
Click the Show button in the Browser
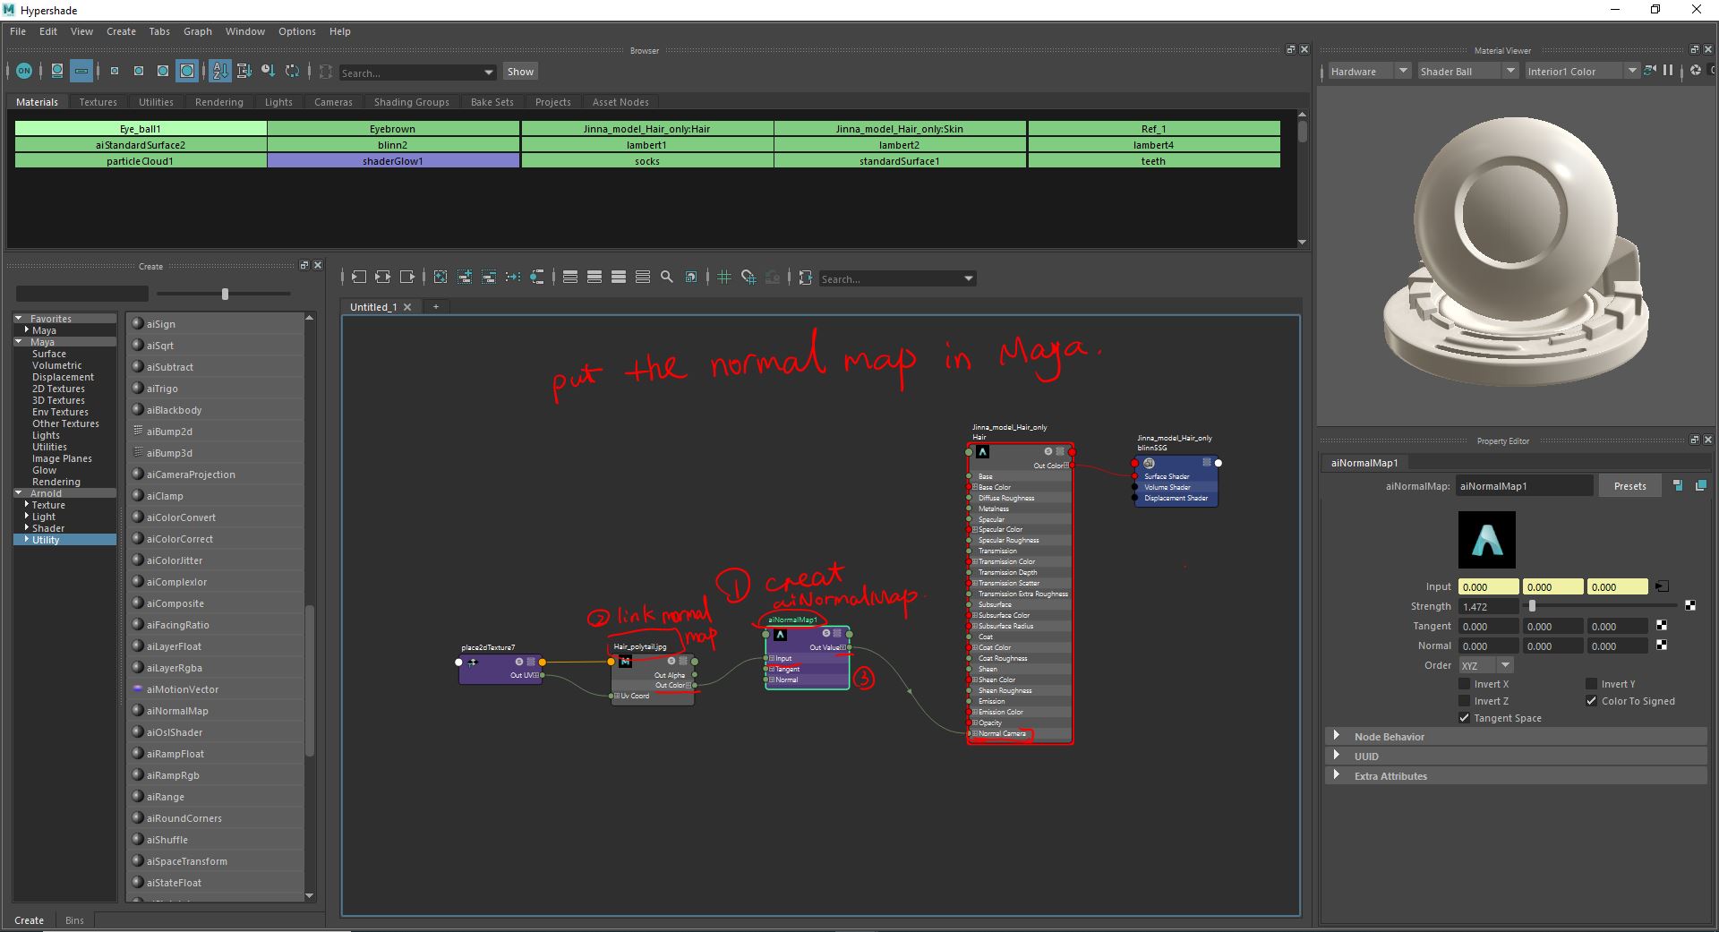click(x=520, y=72)
